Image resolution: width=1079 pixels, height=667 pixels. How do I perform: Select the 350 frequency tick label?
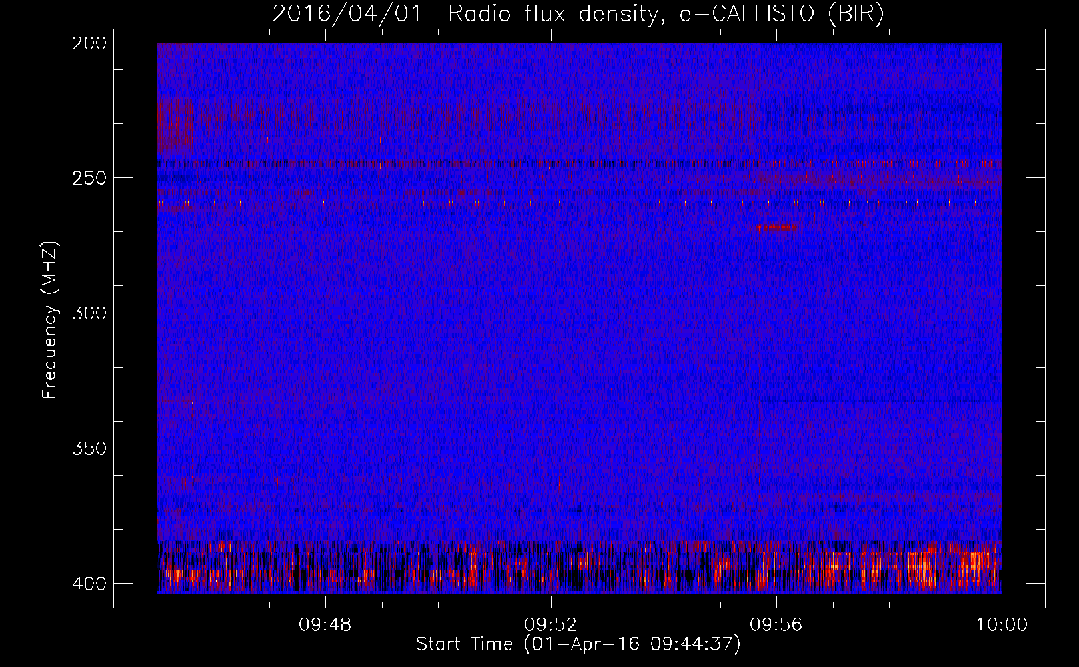coord(89,448)
